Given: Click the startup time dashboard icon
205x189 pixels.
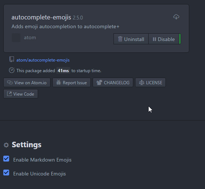Looking at the screenshot, I should pos(12,70).
